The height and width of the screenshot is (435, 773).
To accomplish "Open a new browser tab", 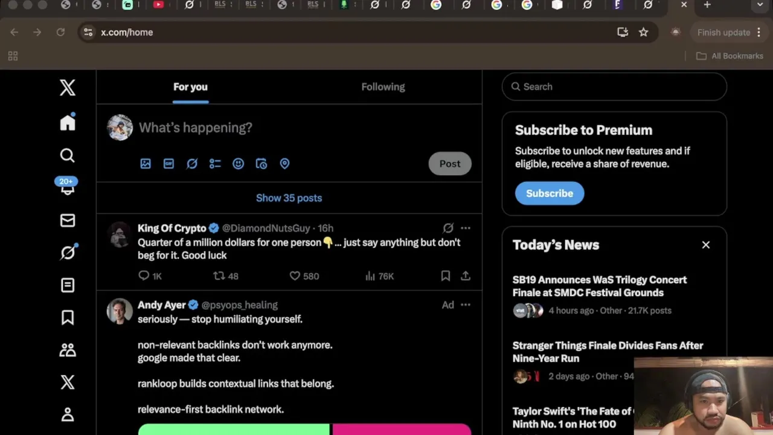I will pos(707,5).
